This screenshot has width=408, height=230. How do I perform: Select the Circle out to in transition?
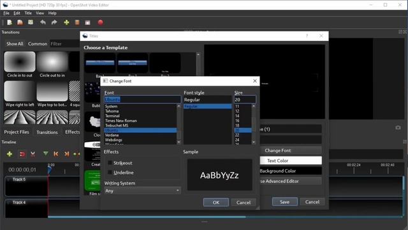click(x=52, y=65)
